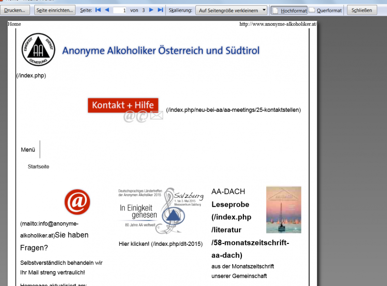The width and height of the screenshot is (387, 286).
Task: Click the Home header text
Action: [x=15, y=24]
